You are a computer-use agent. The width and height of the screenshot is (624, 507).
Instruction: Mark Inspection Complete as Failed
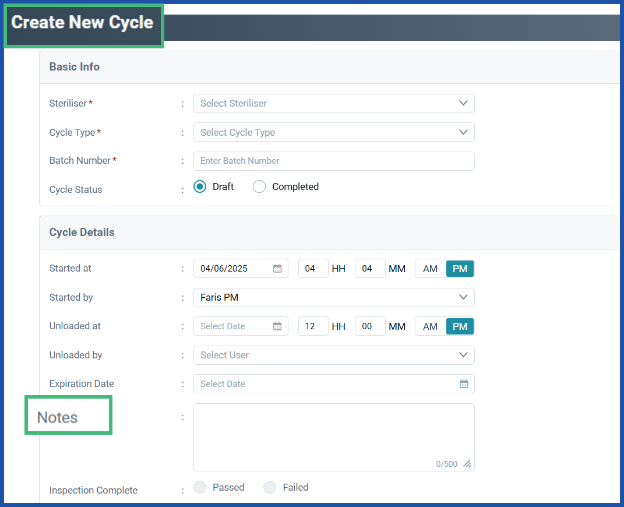[x=269, y=487]
